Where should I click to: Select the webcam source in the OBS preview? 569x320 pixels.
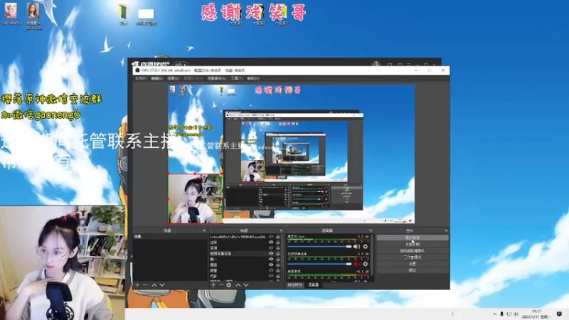pos(195,198)
